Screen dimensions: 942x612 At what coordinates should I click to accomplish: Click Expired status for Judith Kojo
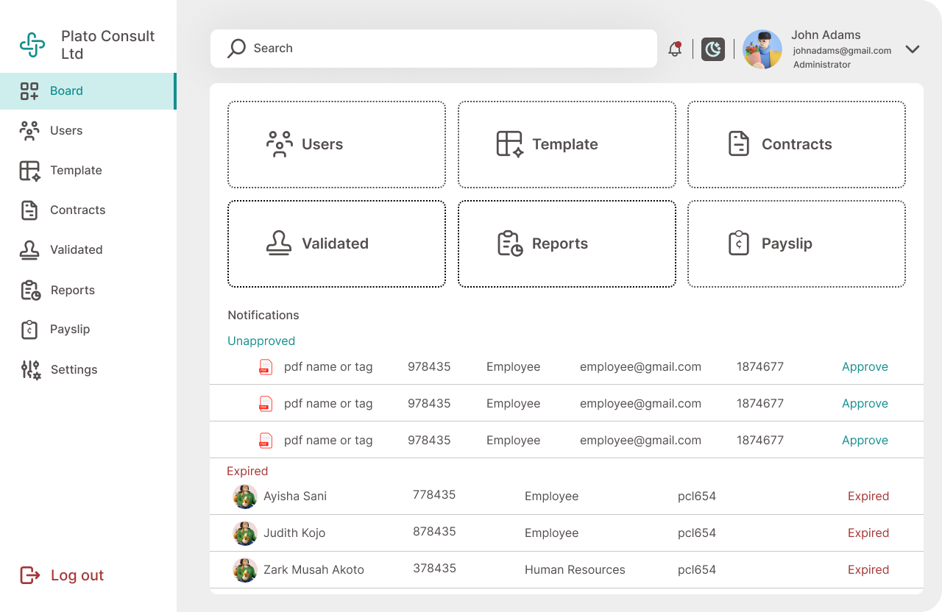[868, 533]
